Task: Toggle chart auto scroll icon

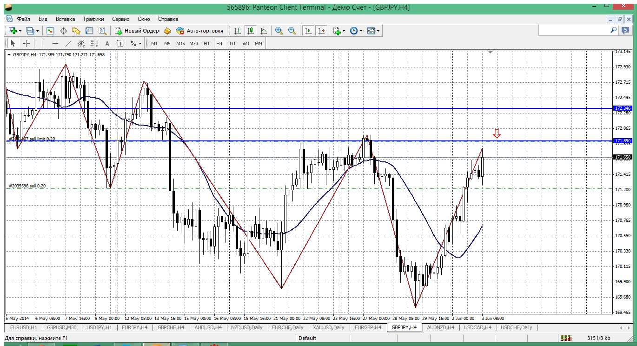Action: 308,31
